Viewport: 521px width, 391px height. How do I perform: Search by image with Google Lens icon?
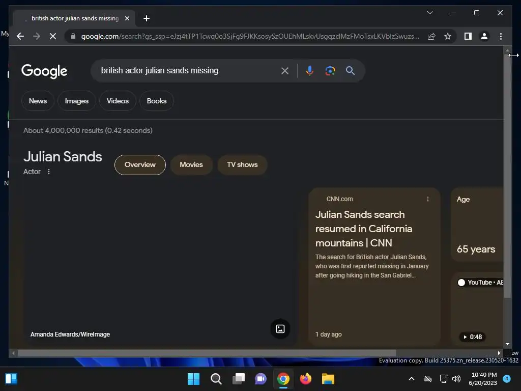tap(330, 70)
